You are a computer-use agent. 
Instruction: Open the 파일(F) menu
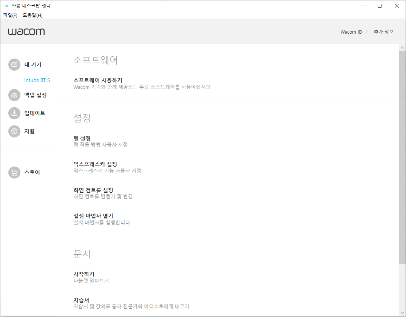click(10, 15)
